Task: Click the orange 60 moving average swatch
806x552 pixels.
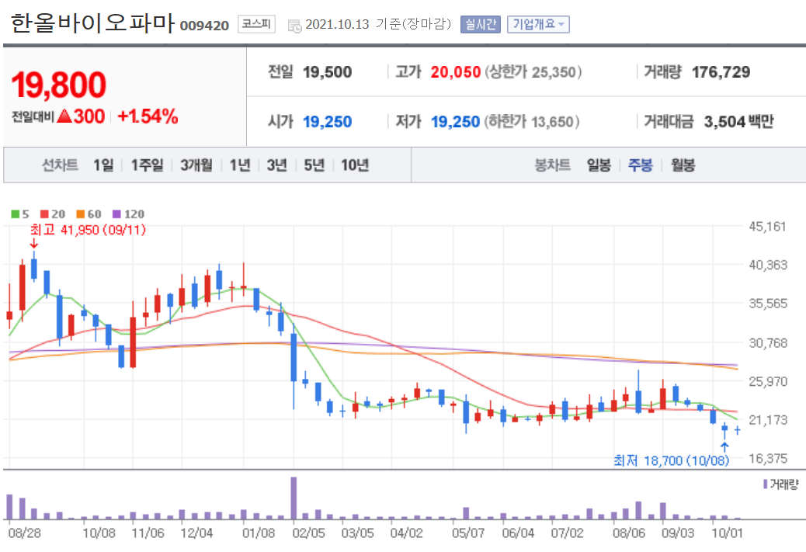Action: (x=81, y=214)
